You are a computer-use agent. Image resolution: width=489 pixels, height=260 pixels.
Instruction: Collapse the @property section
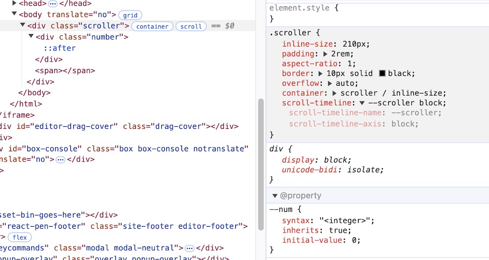[x=275, y=196]
